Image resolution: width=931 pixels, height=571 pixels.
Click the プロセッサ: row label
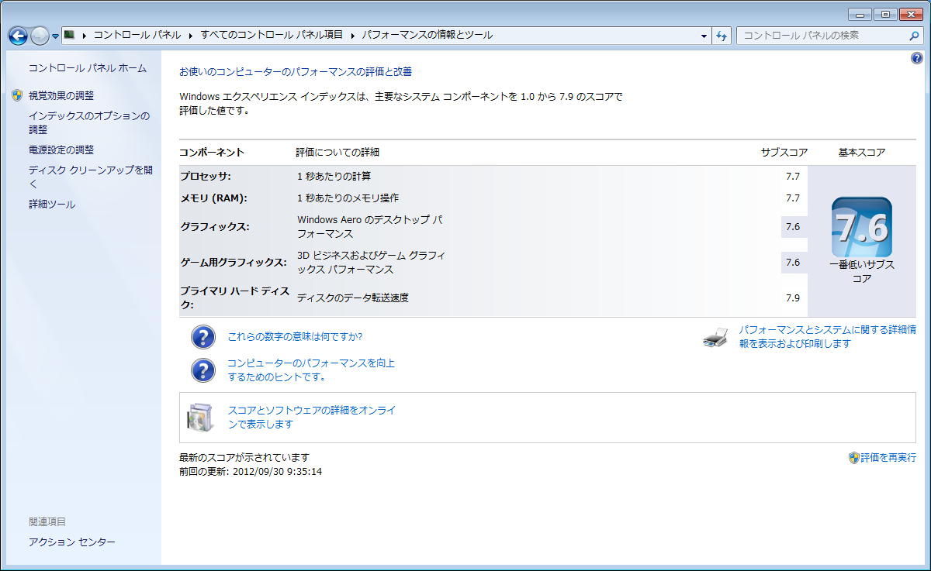tap(206, 176)
